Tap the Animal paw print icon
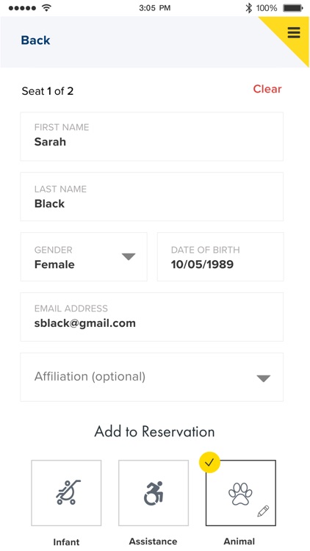Screen dimensions: 310x551 pos(240,494)
